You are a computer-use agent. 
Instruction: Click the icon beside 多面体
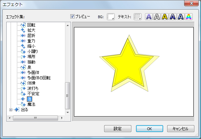(23, 73)
